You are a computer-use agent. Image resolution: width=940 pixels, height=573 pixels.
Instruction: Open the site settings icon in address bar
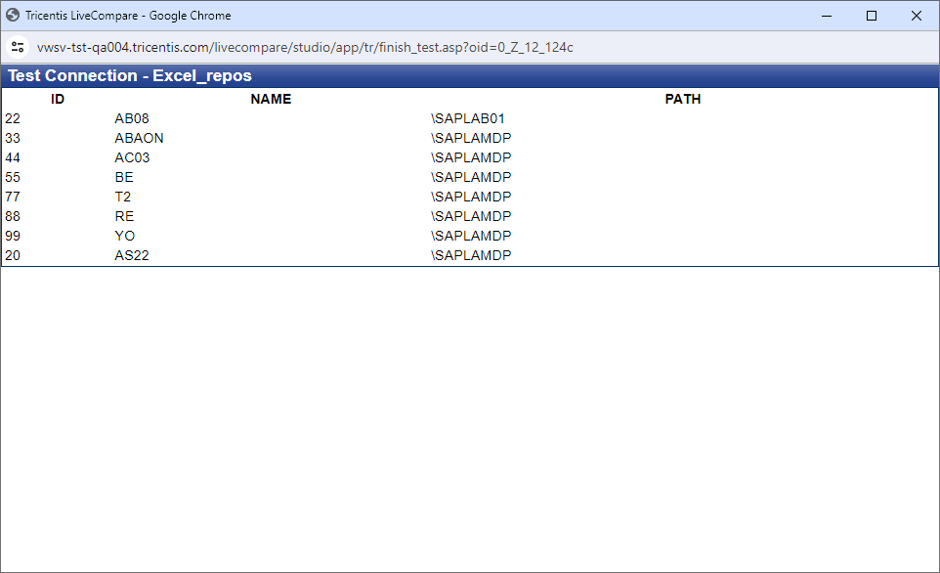point(18,46)
